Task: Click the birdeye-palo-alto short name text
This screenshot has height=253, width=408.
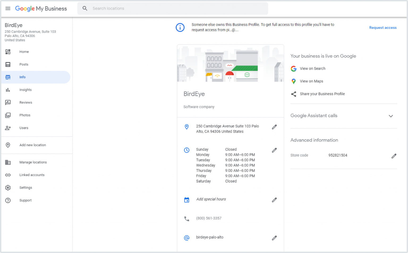Action: (210, 237)
